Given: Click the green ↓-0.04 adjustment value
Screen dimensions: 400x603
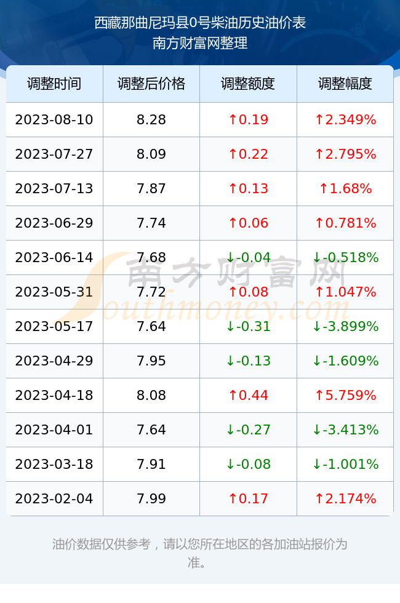Looking at the screenshot, I should [248, 257].
